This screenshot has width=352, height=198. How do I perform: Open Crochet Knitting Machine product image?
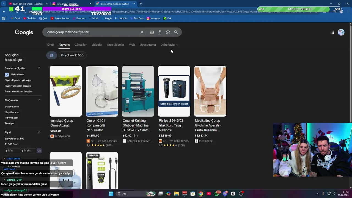point(138,91)
